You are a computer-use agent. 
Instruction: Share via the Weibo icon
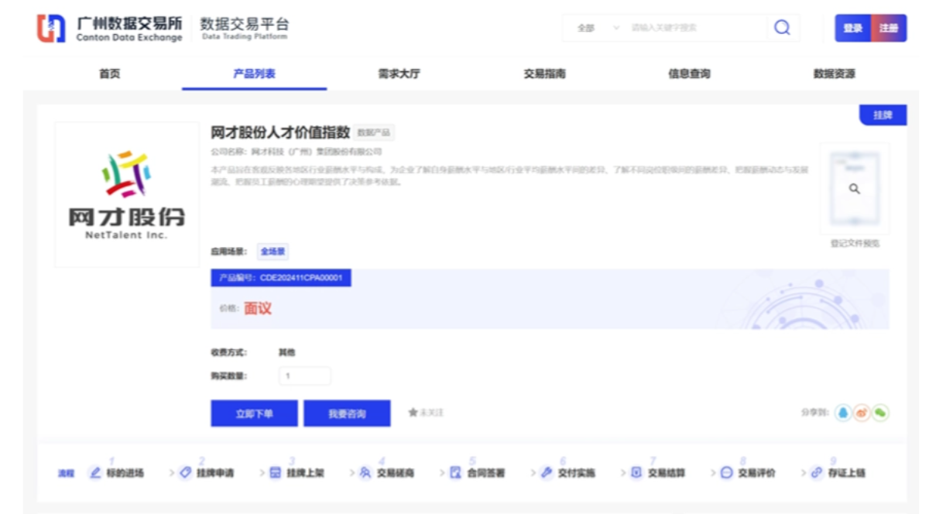pyautogui.click(x=862, y=413)
